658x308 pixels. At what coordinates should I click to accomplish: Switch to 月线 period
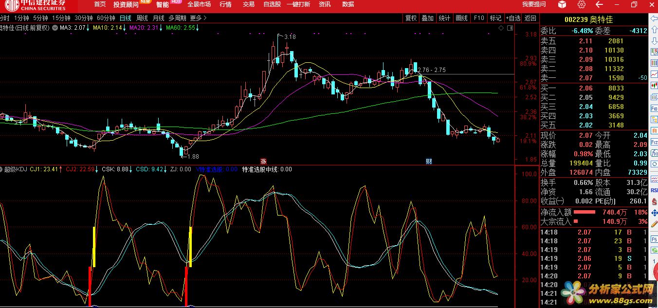159,18
